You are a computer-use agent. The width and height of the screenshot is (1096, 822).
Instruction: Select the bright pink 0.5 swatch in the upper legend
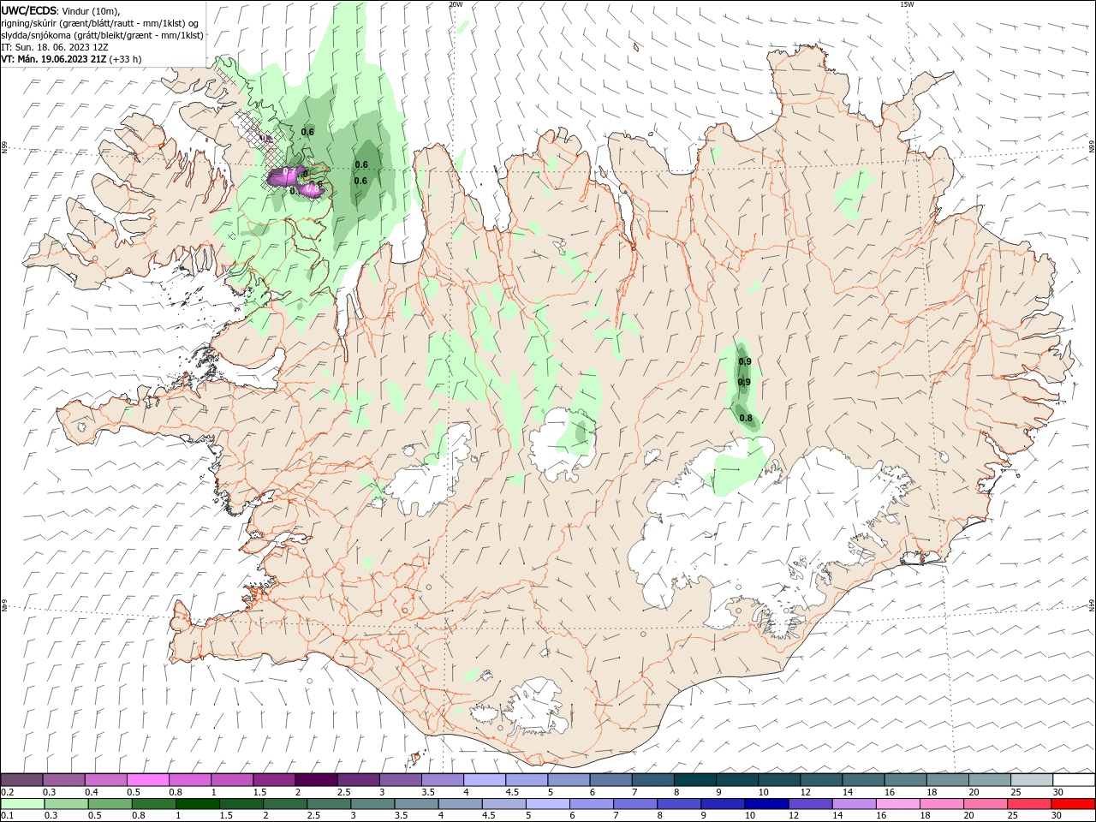point(147,780)
